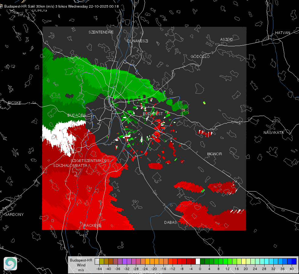Click the Budapest-HR legend title
Screen dimensions: 299x274
(x=81, y=260)
